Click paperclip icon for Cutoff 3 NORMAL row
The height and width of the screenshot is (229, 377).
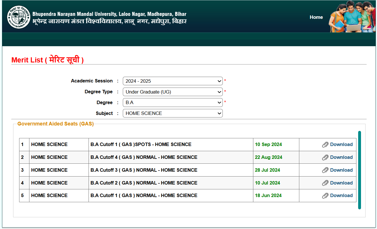click(325, 170)
